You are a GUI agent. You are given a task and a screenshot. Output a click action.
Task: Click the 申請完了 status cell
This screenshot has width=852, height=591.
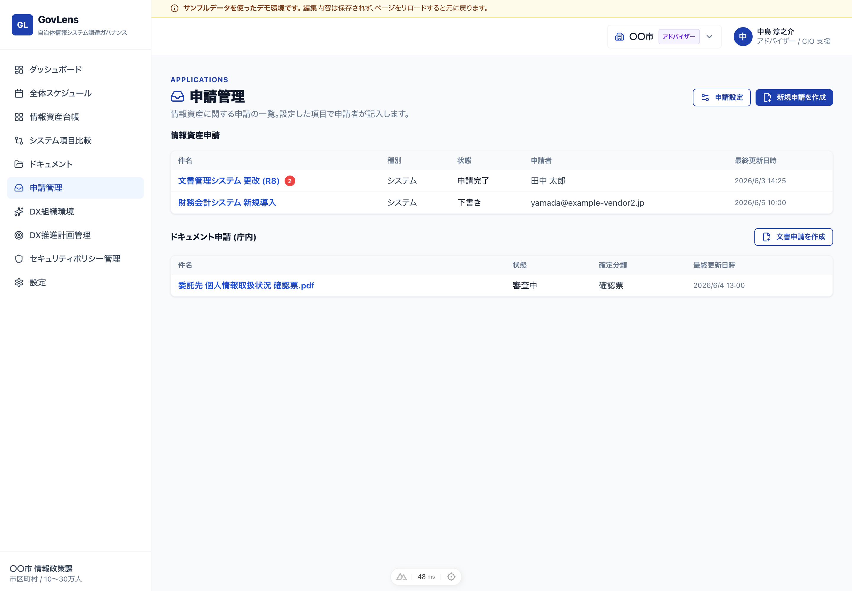[473, 181]
